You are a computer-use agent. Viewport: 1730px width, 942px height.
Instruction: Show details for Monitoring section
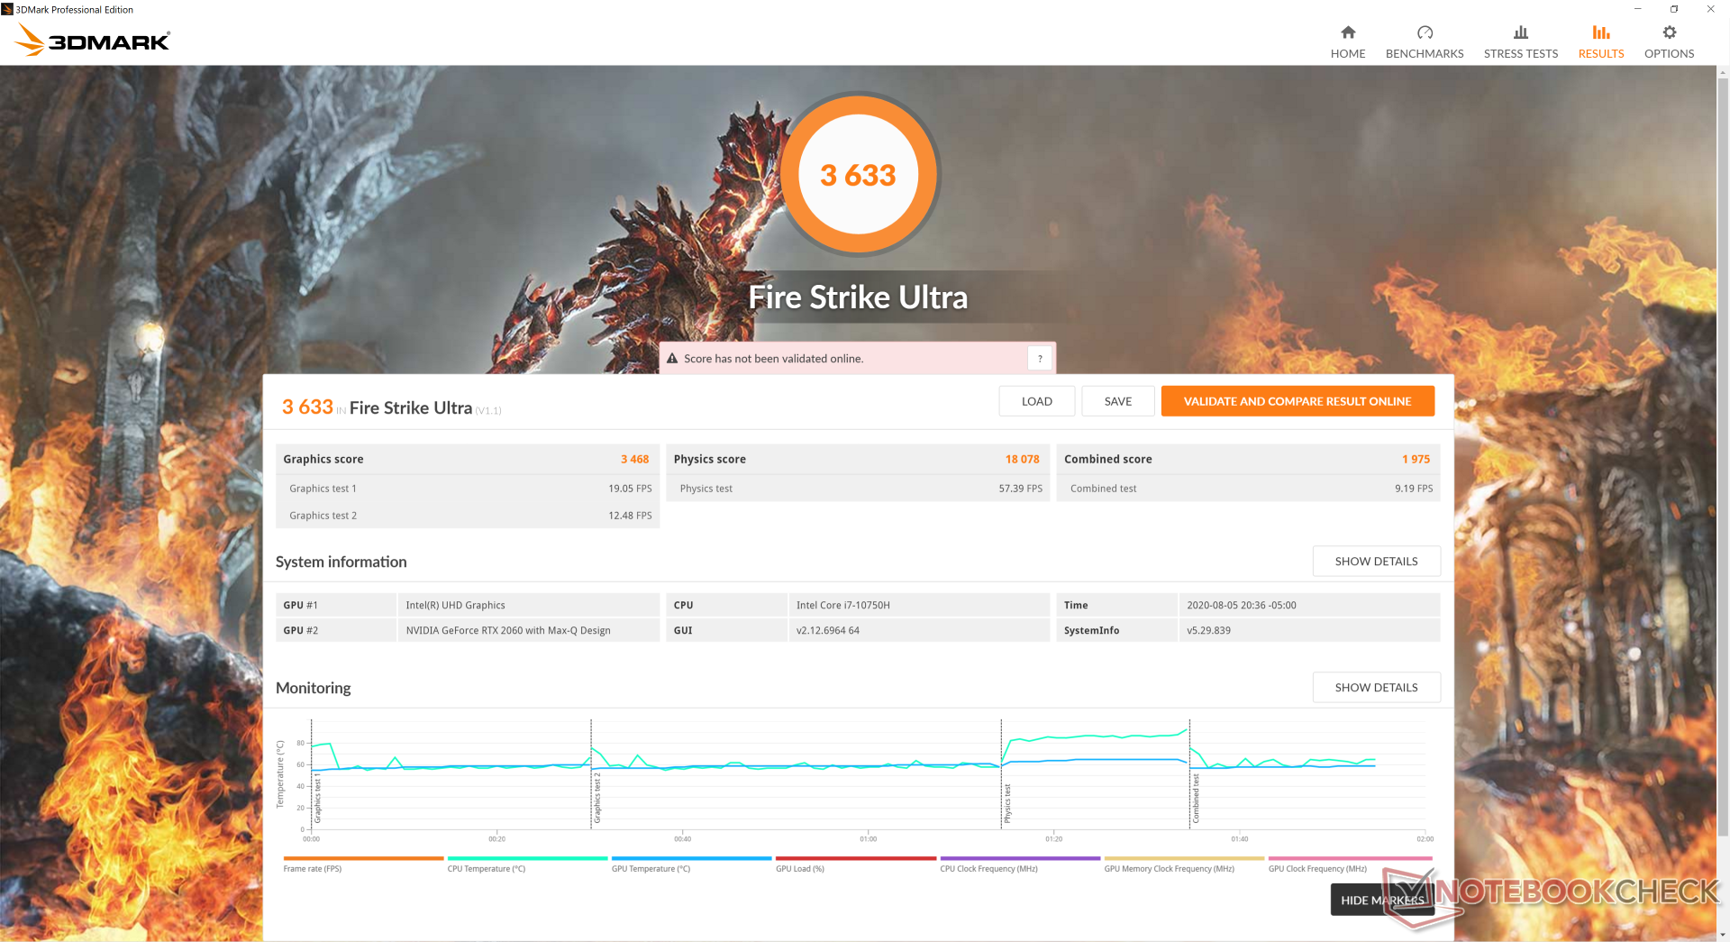pyautogui.click(x=1375, y=687)
